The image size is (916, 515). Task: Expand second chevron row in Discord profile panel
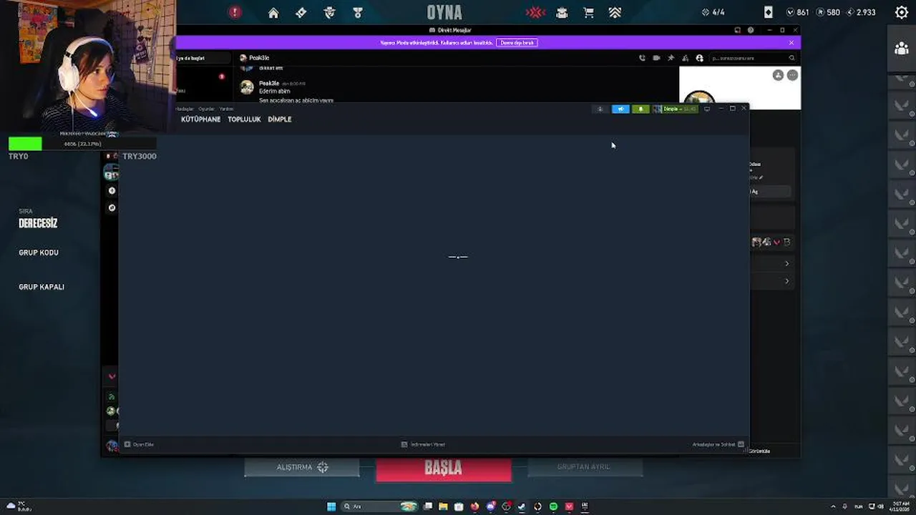787,281
